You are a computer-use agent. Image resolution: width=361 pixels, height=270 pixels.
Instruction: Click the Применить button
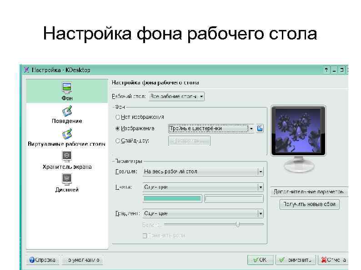[x=295, y=260]
